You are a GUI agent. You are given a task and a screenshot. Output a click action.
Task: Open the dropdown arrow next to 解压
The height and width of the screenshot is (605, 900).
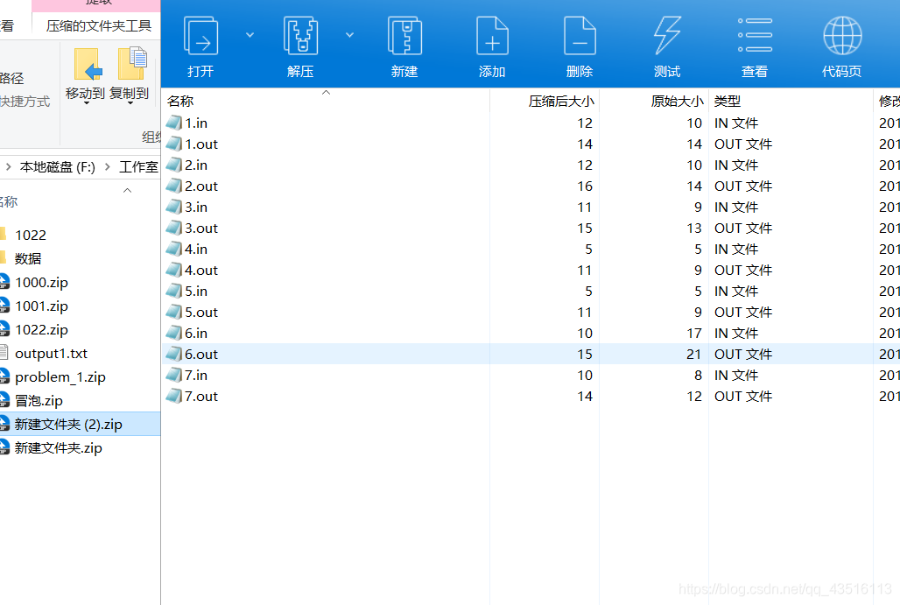coord(349,35)
